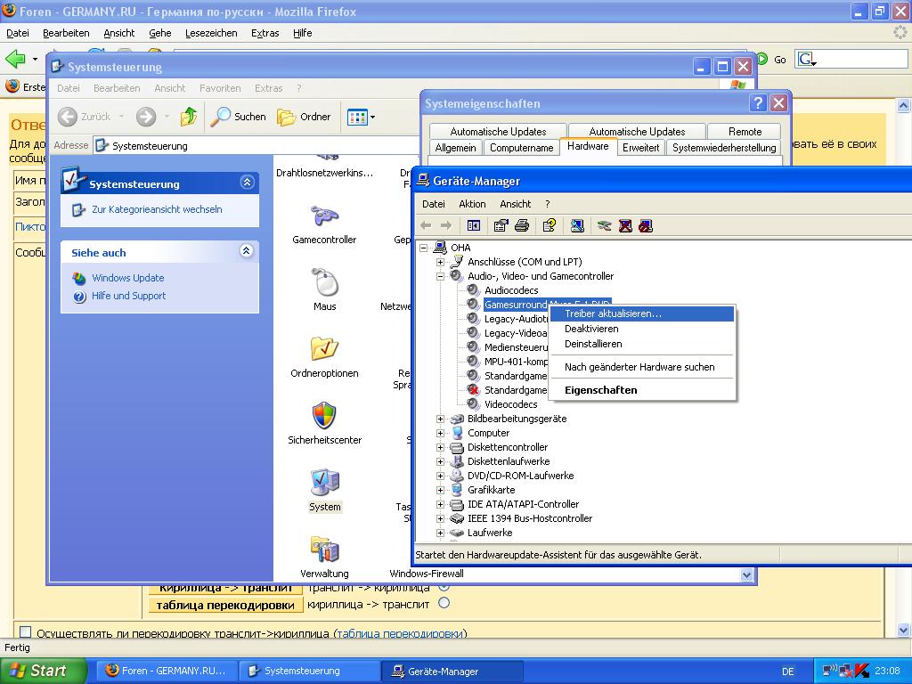Click the Zurück button in Systemsteuerung
Image resolution: width=912 pixels, height=684 pixels.
[x=85, y=117]
